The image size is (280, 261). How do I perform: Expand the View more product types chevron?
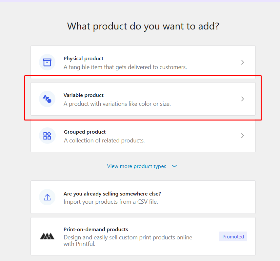174,166
